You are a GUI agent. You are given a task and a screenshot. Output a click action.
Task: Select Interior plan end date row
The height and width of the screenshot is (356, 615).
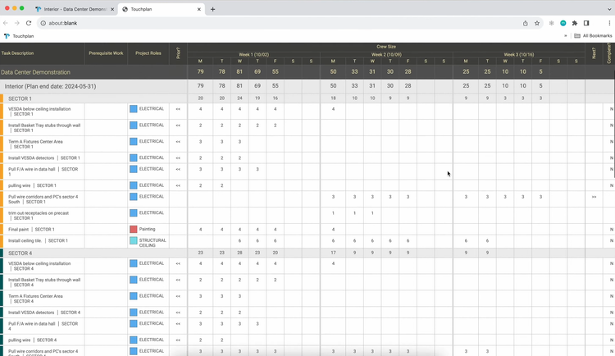click(x=307, y=86)
